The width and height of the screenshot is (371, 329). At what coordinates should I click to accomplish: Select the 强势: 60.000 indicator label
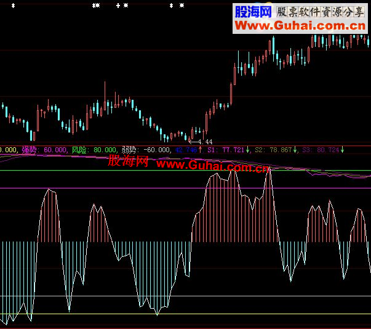pyautogui.click(x=44, y=150)
